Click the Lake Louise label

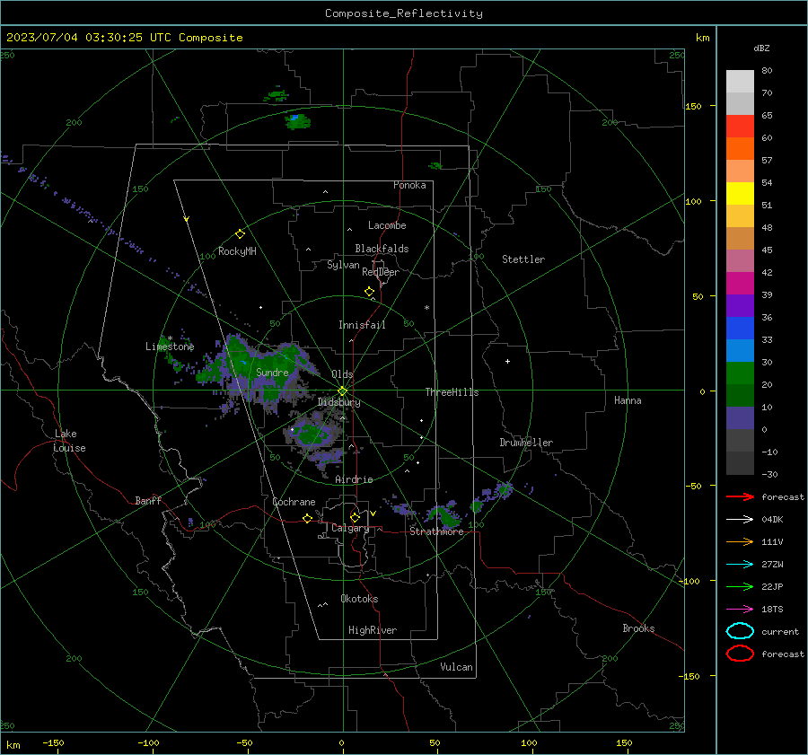(69, 441)
